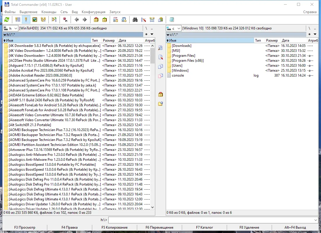This screenshot has height=233, width=321.
Task: Open the Выделение menu
Action: point(29,12)
